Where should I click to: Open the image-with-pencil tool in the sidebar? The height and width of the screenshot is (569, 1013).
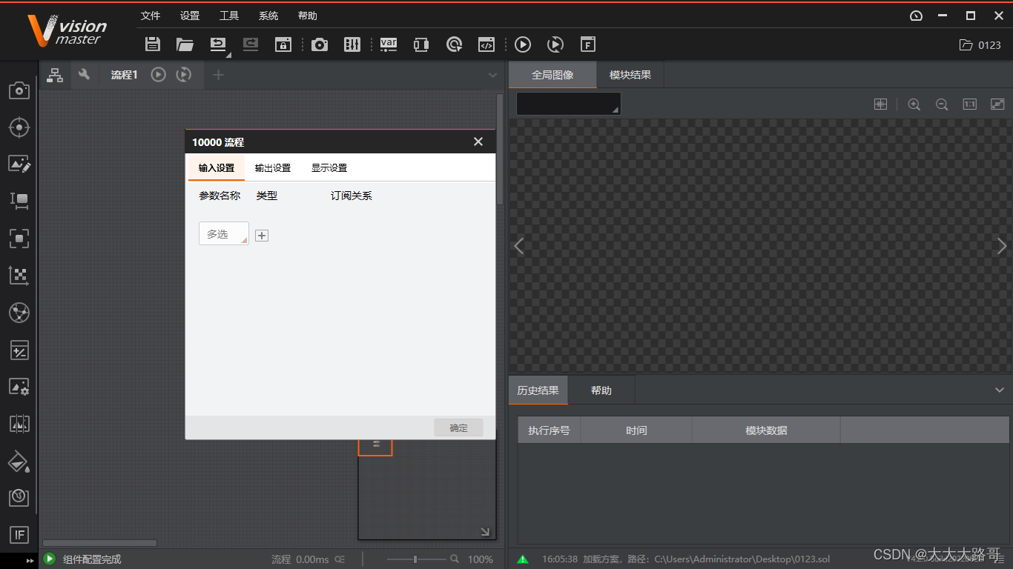point(19,164)
